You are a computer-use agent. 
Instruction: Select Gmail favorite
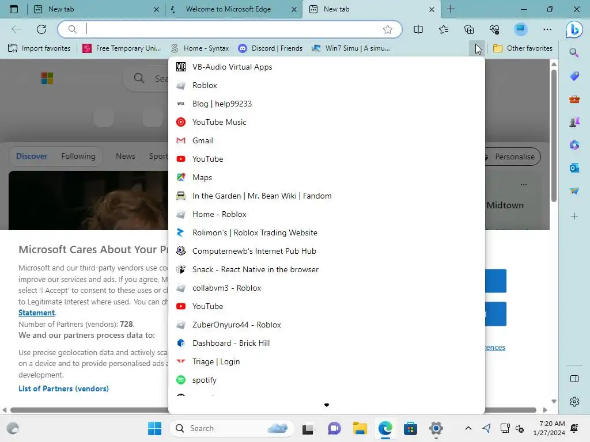[x=327, y=140]
